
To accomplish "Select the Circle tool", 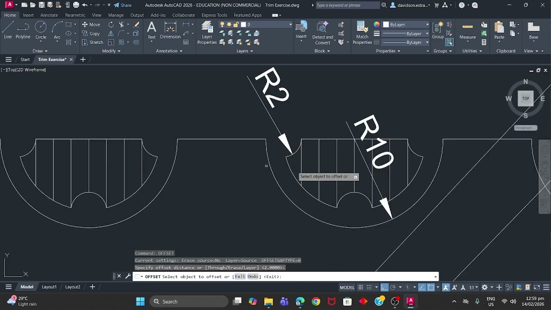I will coord(41,30).
